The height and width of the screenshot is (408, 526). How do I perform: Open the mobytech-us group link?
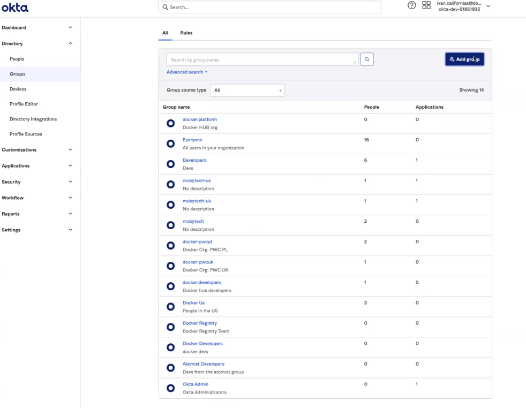pyautogui.click(x=197, y=180)
